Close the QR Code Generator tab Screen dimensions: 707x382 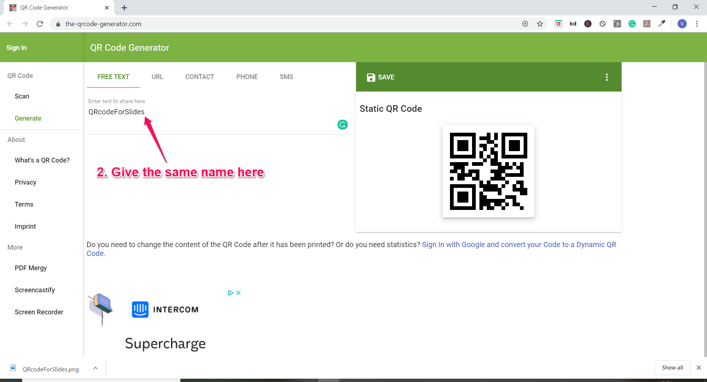point(107,8)
